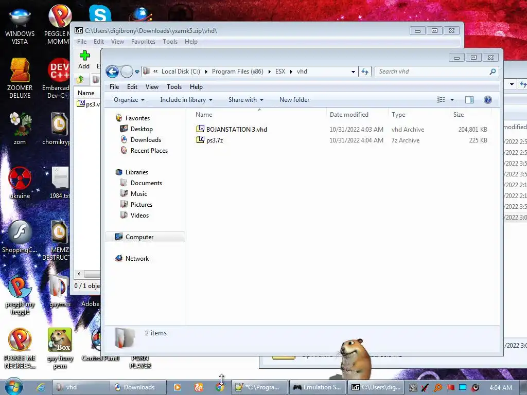Open the Explorer Edit menu
Viewport: 527px width, 395px height.
(132, 87)
